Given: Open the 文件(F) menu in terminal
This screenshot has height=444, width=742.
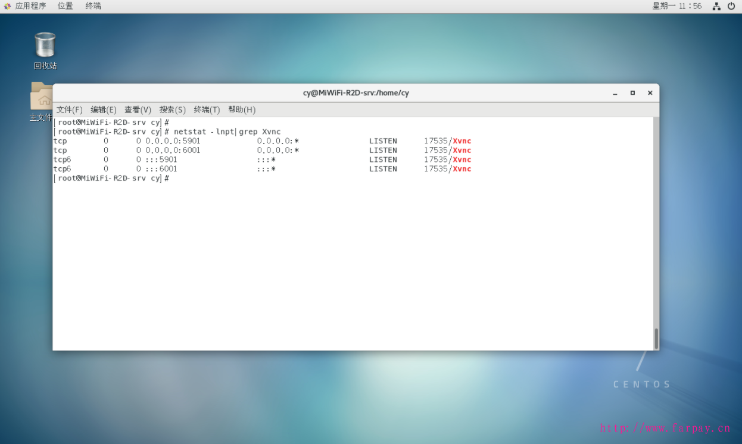Looking at the screenshot, I should click(69, 110).
